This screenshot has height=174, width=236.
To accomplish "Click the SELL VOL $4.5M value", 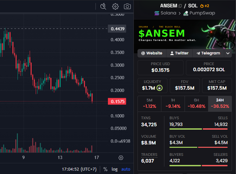I will pyautogui.click(x=221, y=142).
